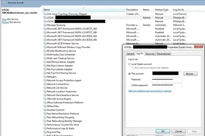The width and height of the screenshot is (205, 136).
Task: Click the Parental Controls service icon
Action: click(45, 110)
